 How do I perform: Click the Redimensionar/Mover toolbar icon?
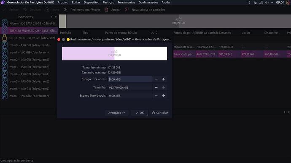tap(65, 10)
